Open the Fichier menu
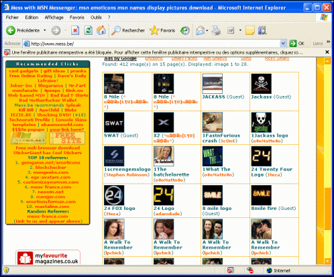The image size is (334, 277). [12, 17]
